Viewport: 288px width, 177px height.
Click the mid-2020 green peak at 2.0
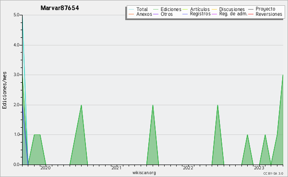pos(81,105)
